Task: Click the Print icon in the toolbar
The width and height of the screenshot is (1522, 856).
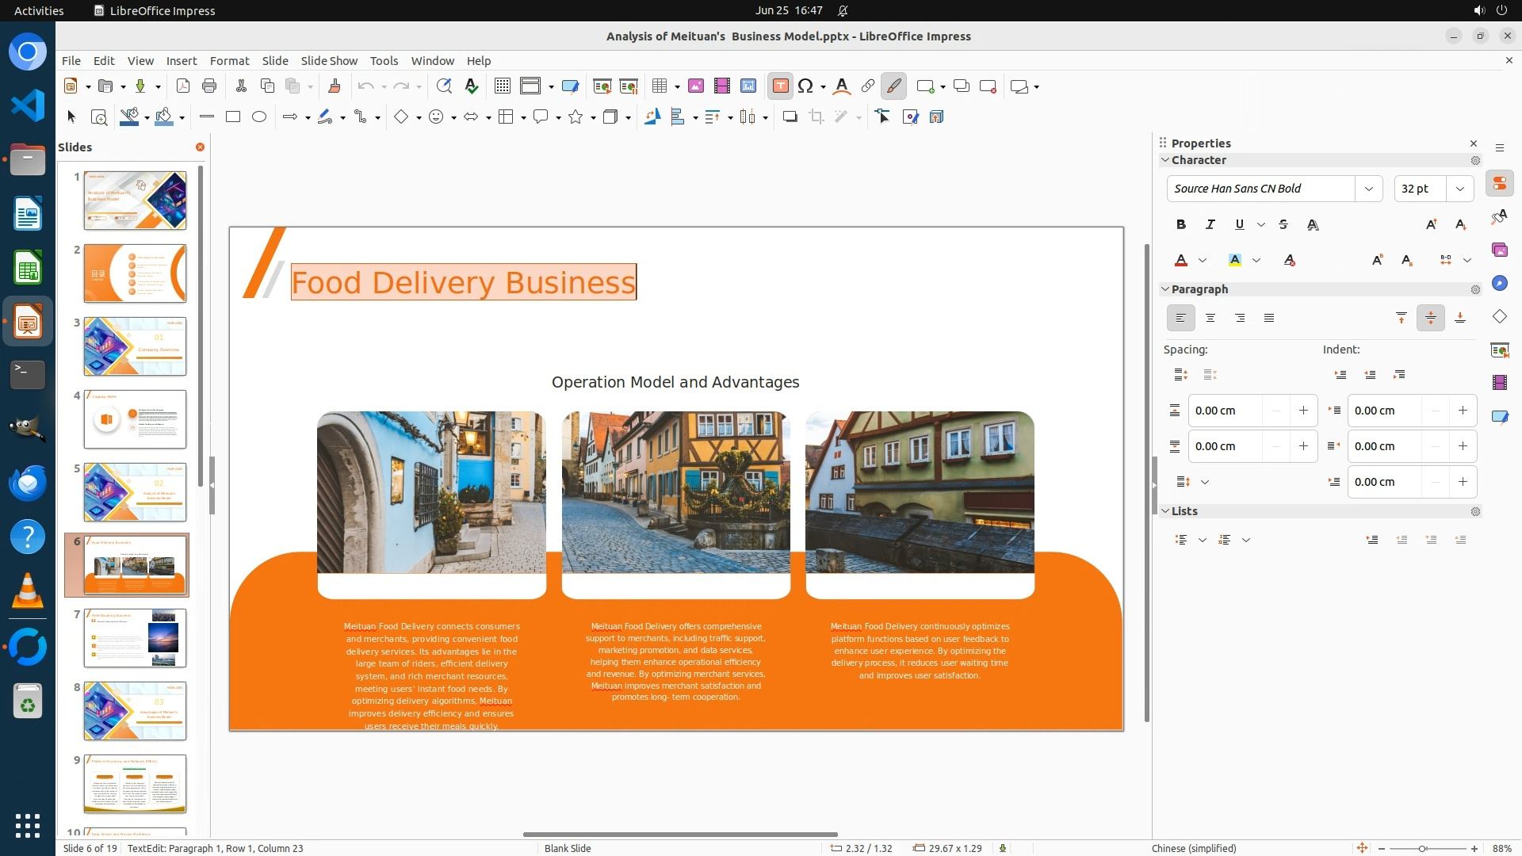Action: 209,86
